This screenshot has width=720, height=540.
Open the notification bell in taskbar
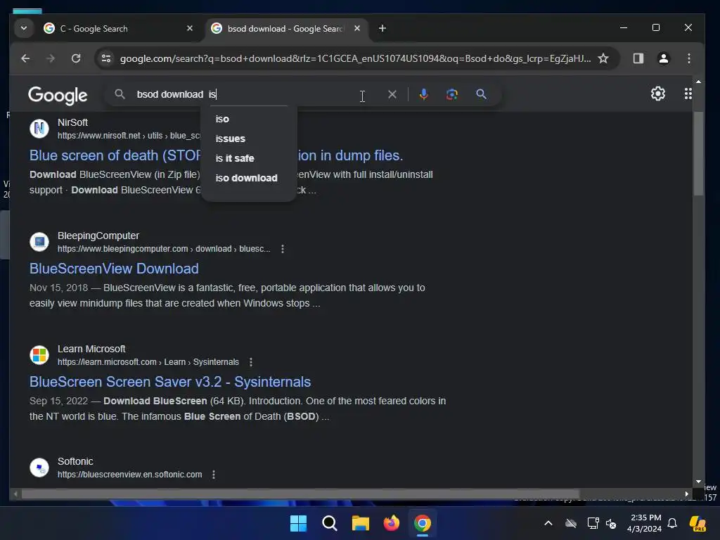672,523
